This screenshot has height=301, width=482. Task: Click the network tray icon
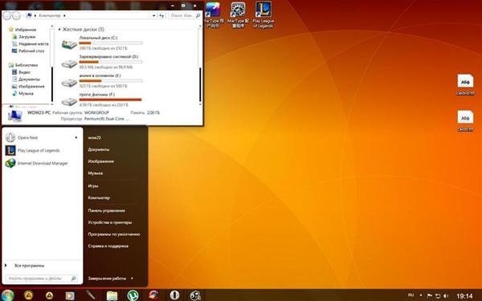(438, 295)
